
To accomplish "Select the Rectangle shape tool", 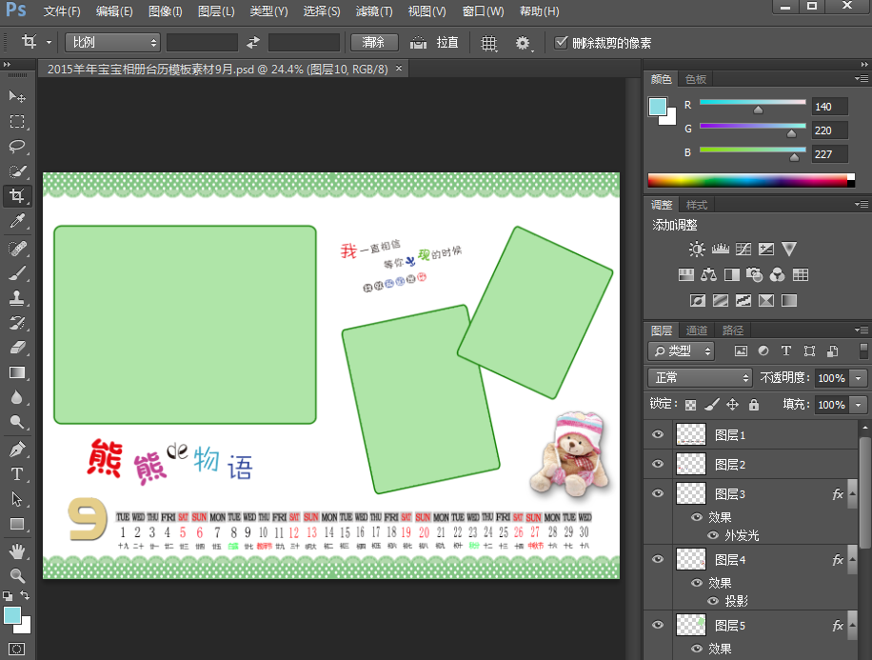I will tap(17, 524).
